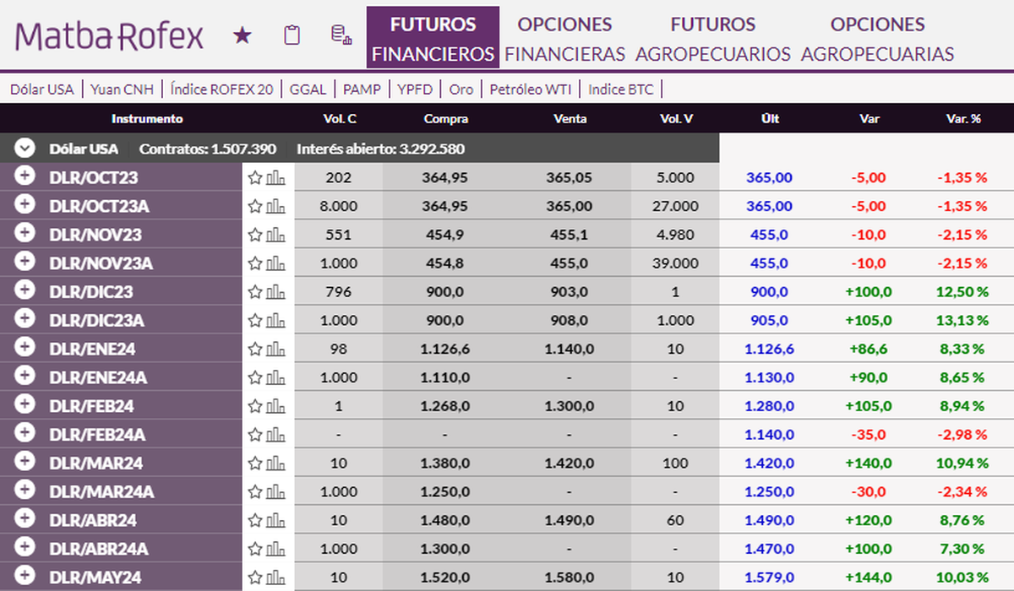This screenshot has width=1014, height=591.
Task: Mark DLR/NOV23 as favorite with star
Action: click(x=255, y=235)
